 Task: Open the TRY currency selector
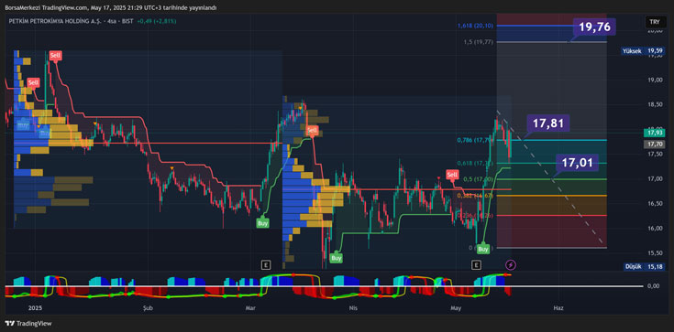(655, 22)
